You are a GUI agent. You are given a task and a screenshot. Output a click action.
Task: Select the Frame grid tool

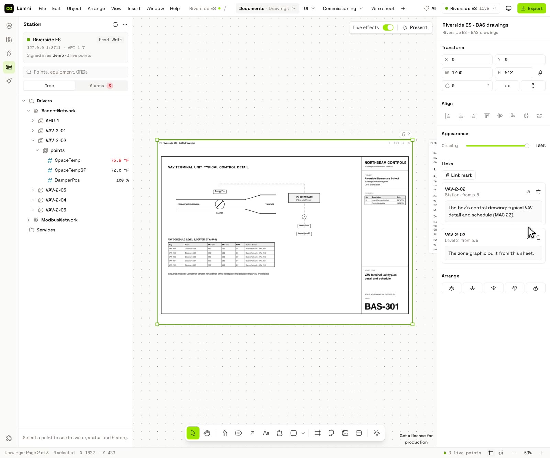pyautogui.click(x=318, y=433)
